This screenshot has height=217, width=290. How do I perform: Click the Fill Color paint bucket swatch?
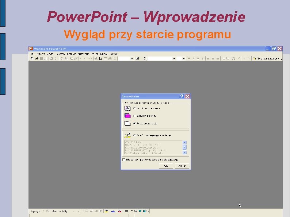[107, 211]
